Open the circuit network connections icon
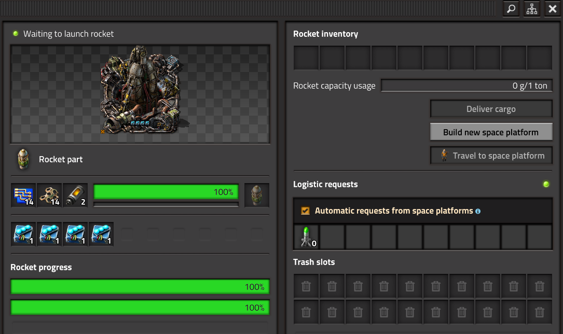563x334 pixels. (x=532, y=9)
